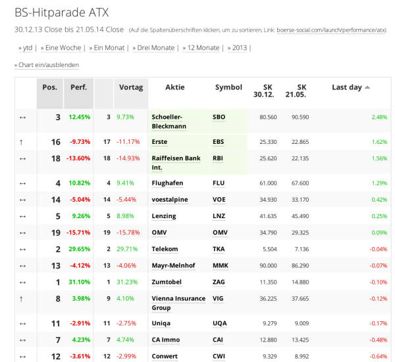395x362 pixels.
Task: Sort table by Vortag column header
Action: pyautogui.click(x=131, y=87)
